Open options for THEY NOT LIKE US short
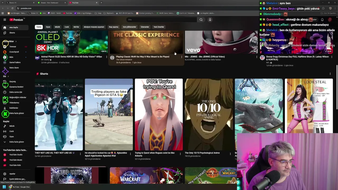Viewport: 338px width, 190px height. 80,154
